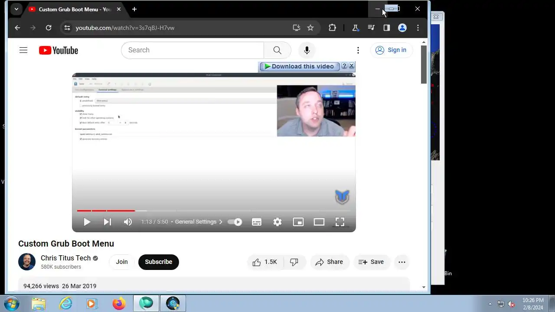
Task: Open volume icon in system tray
Action: coord(511,304)
